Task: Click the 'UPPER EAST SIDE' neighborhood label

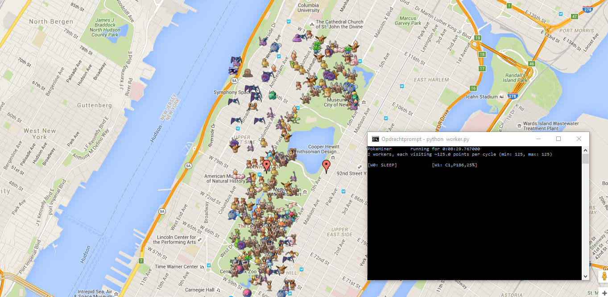Action: point(340,232)
